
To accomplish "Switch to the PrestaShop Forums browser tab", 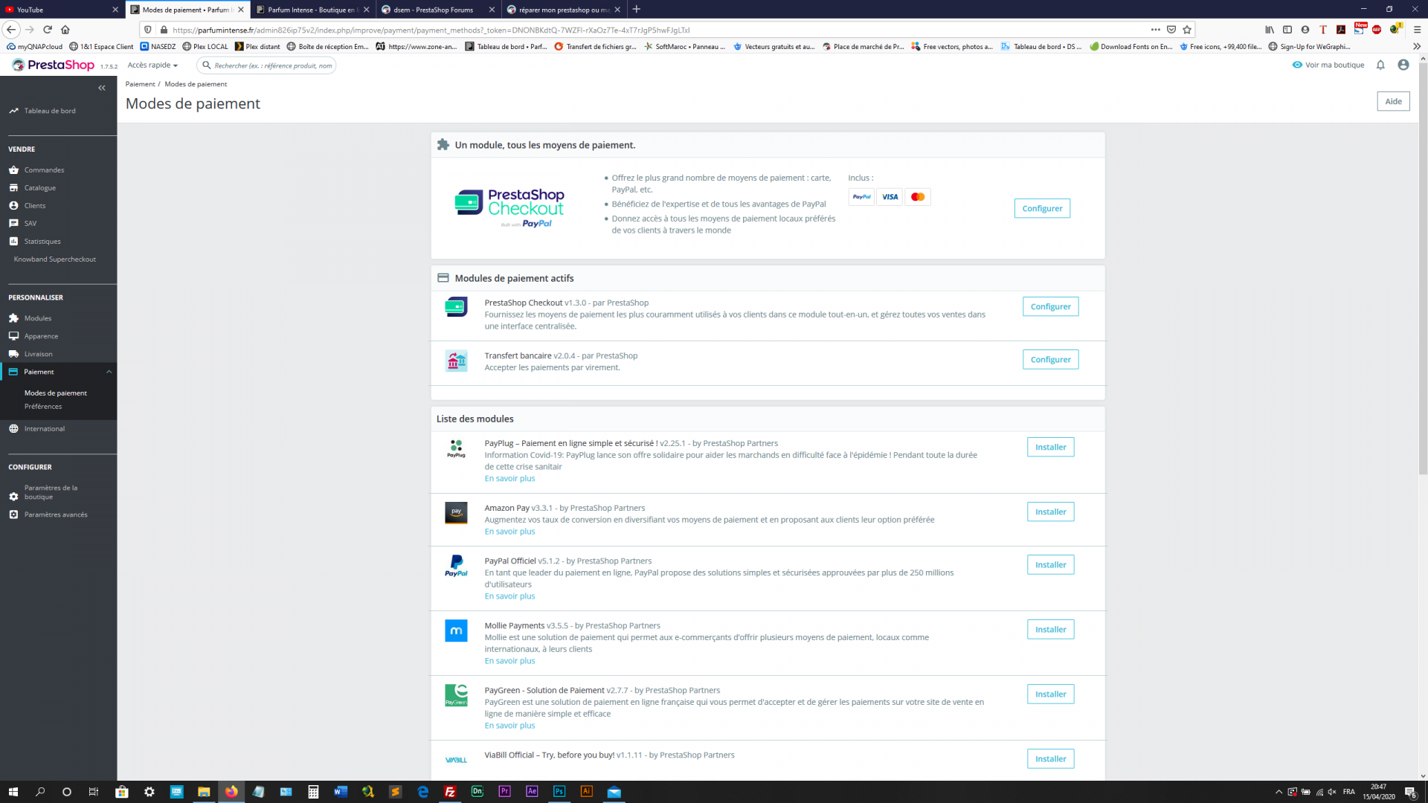I will 437,10.
